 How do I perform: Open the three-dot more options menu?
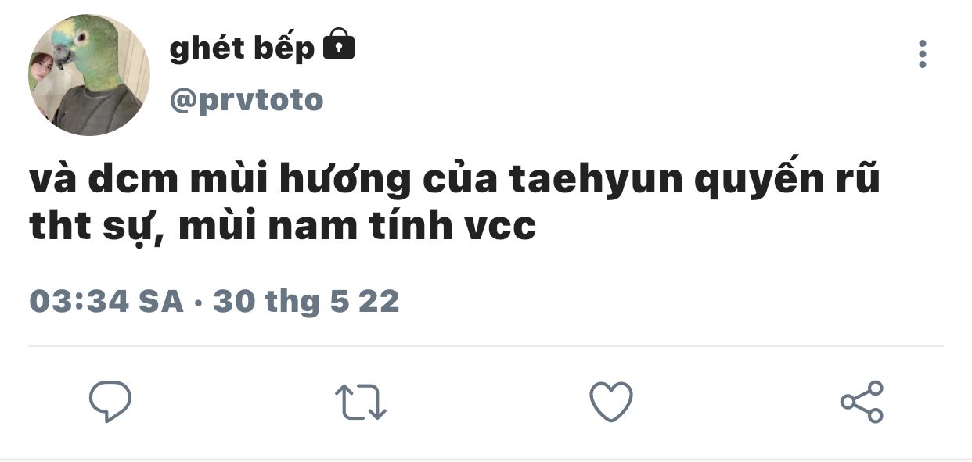tap(923, 54)
